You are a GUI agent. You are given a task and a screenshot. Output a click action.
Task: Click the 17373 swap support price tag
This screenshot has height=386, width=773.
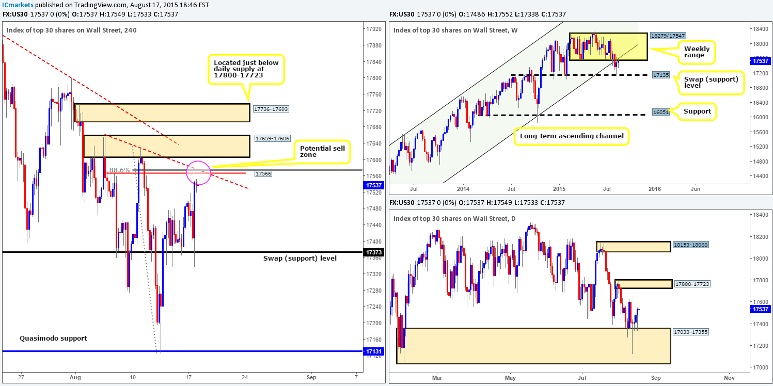(373, 252)
